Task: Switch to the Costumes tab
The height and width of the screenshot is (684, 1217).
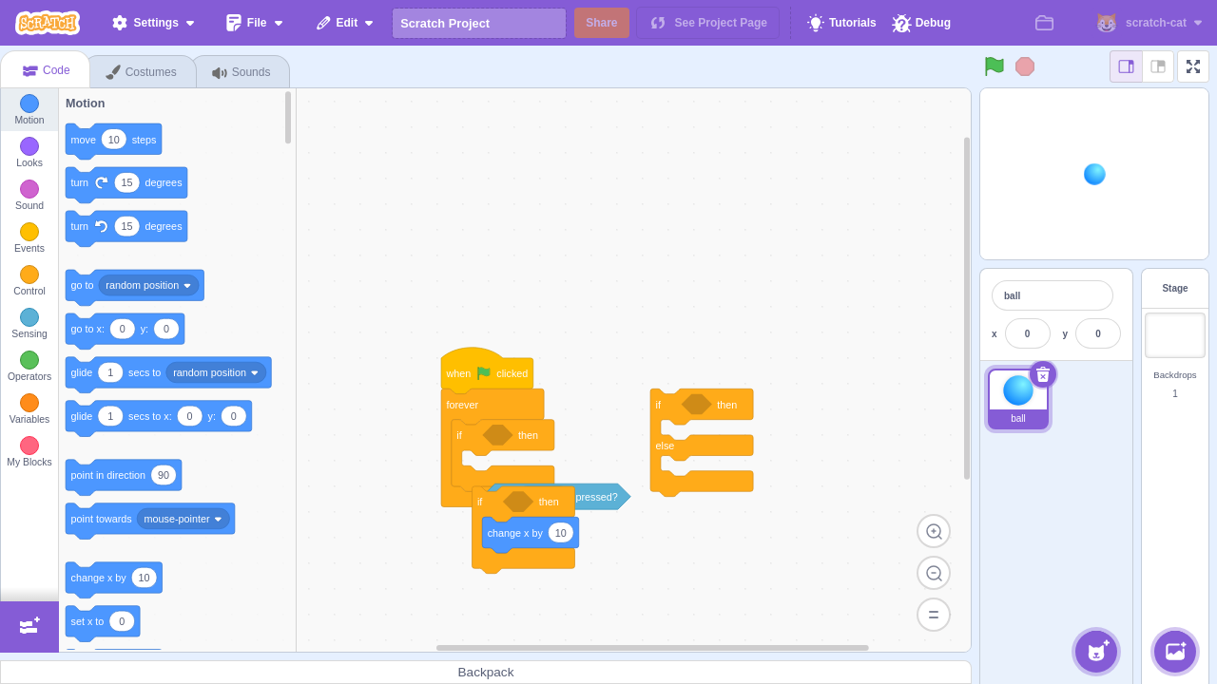Action: 142,72
